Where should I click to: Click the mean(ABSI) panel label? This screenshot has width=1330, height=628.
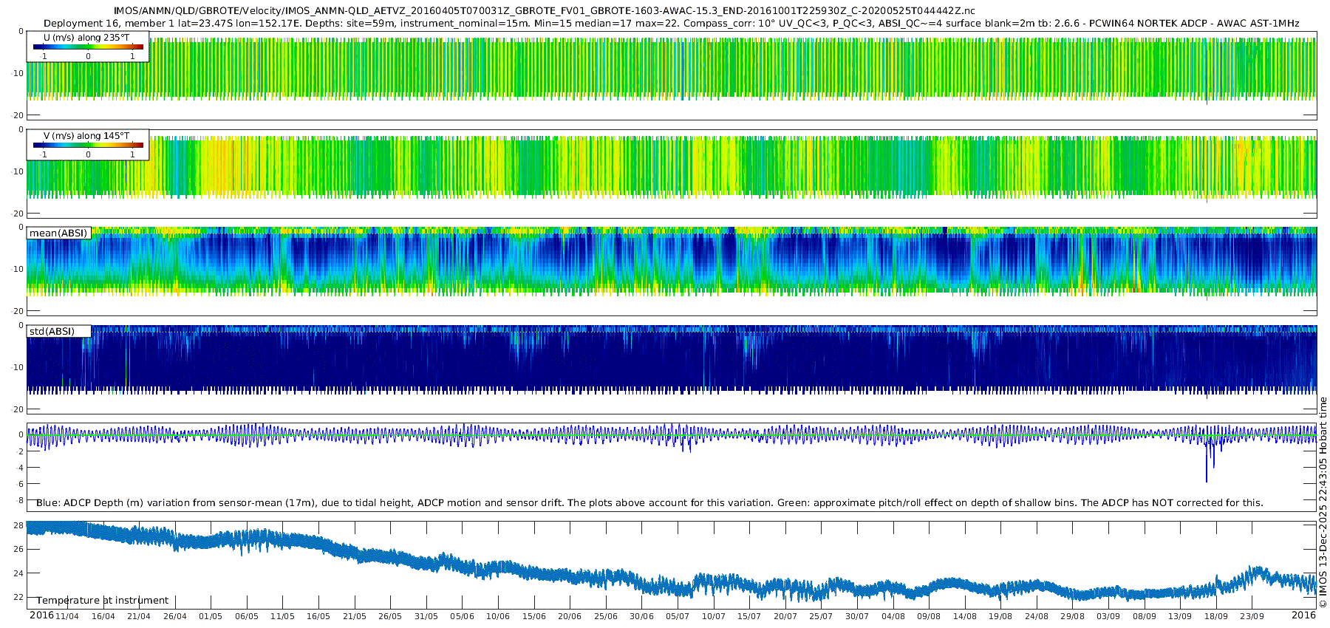tap(58, 233)
